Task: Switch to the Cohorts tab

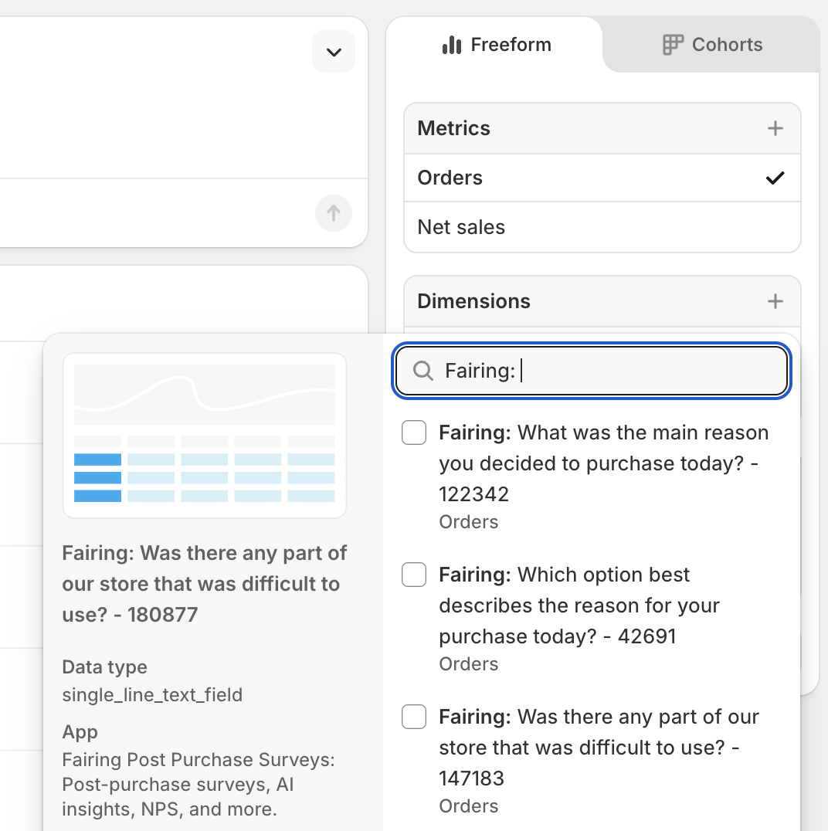Action: (x=712, y=45)
